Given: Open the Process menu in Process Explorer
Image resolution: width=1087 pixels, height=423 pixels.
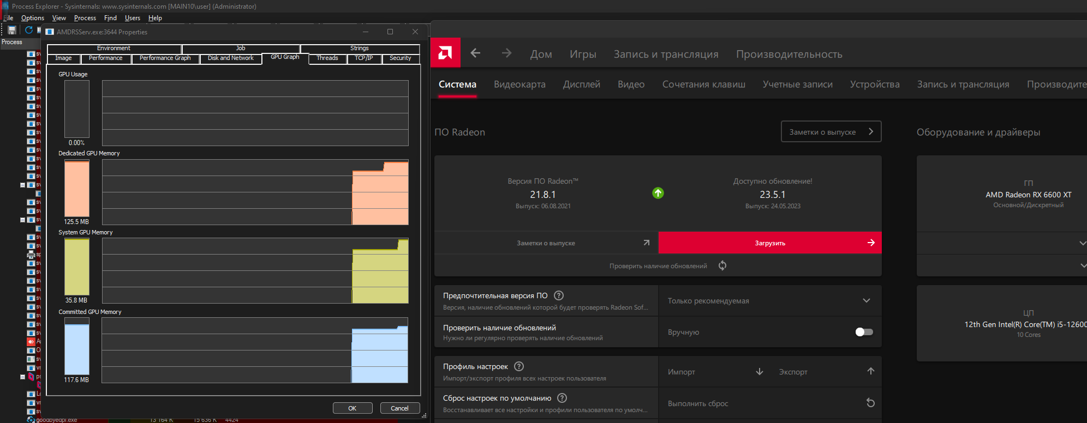Looking at the screenshot, I should point(85,18).
